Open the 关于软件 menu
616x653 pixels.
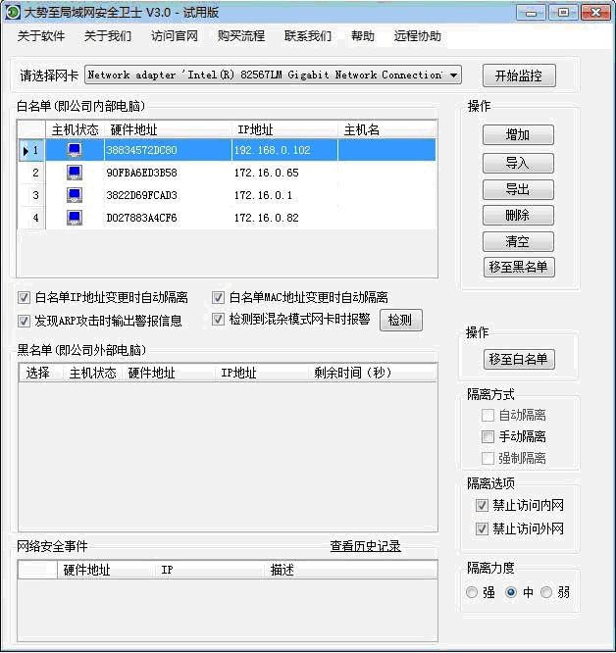[41, 36]
